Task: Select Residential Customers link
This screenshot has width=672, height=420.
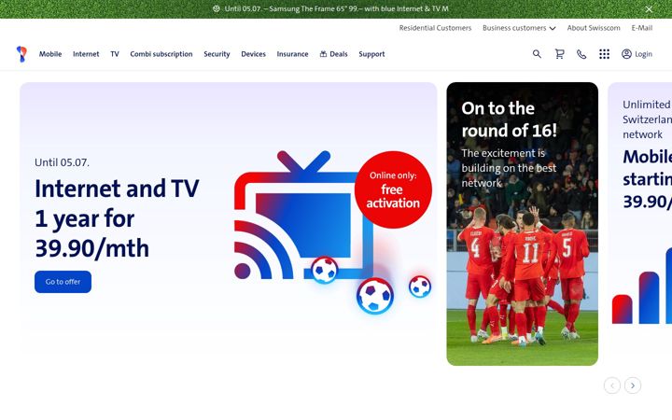Action: (x=435, y=28)
